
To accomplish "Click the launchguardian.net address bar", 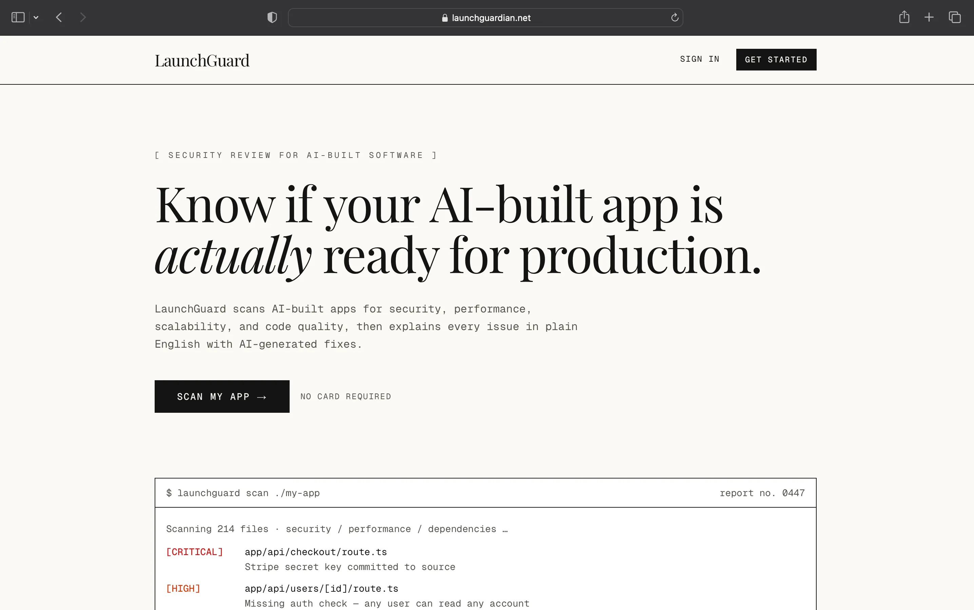I will (485, 18).
